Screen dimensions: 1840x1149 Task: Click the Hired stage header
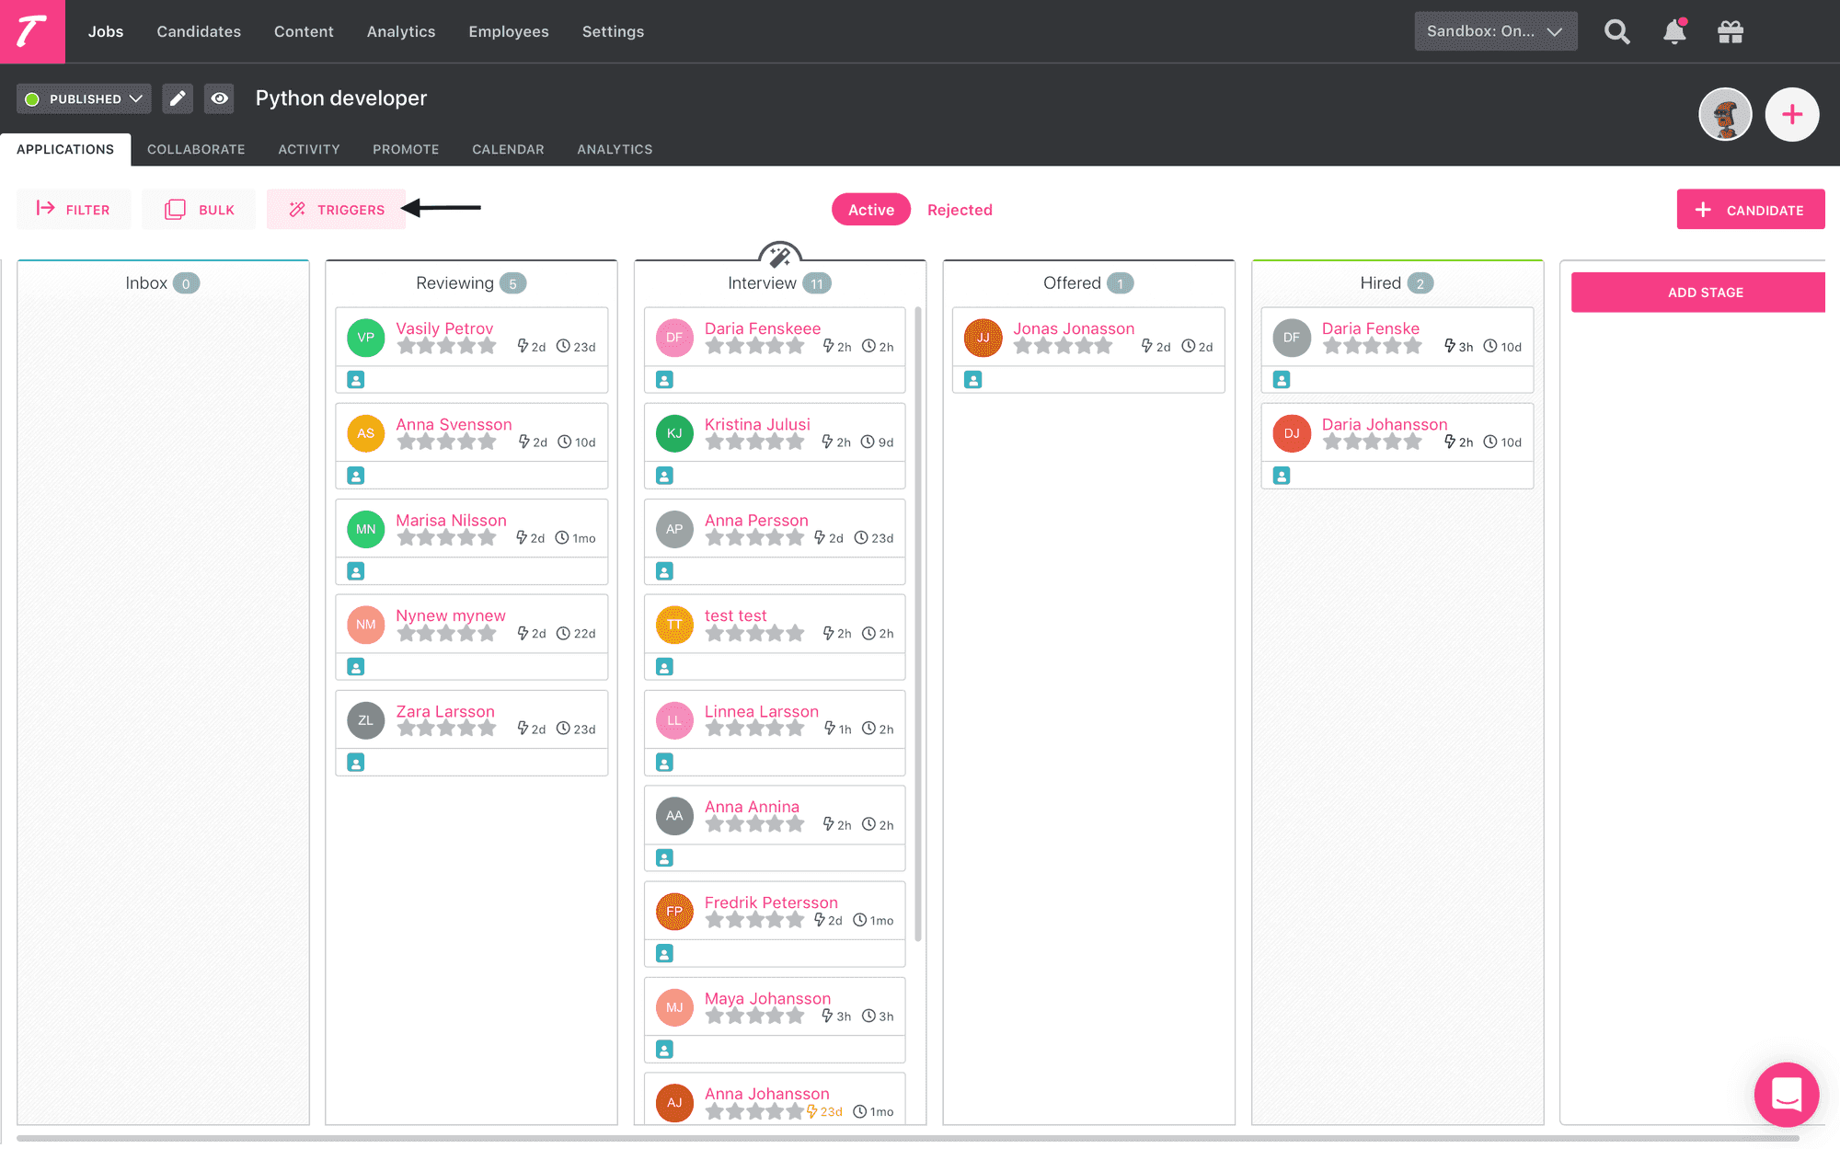click(x=1397, y=283)
